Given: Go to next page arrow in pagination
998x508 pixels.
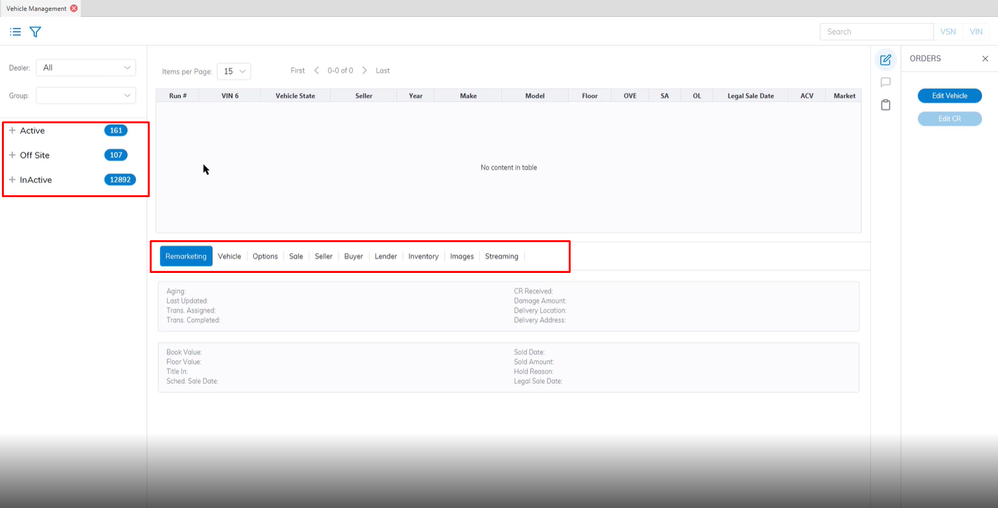Looking at the screenshot, I should tap(364, 71).
